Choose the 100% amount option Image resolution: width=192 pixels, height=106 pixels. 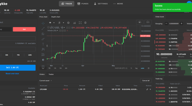tap(30, 55)
